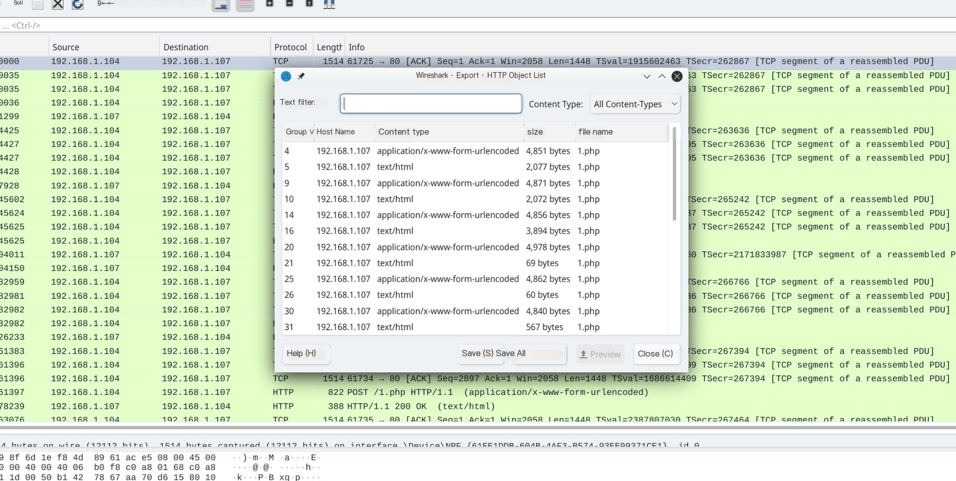Select group 25 object of 4,862 bytes
956x481 pixels.
475,279
